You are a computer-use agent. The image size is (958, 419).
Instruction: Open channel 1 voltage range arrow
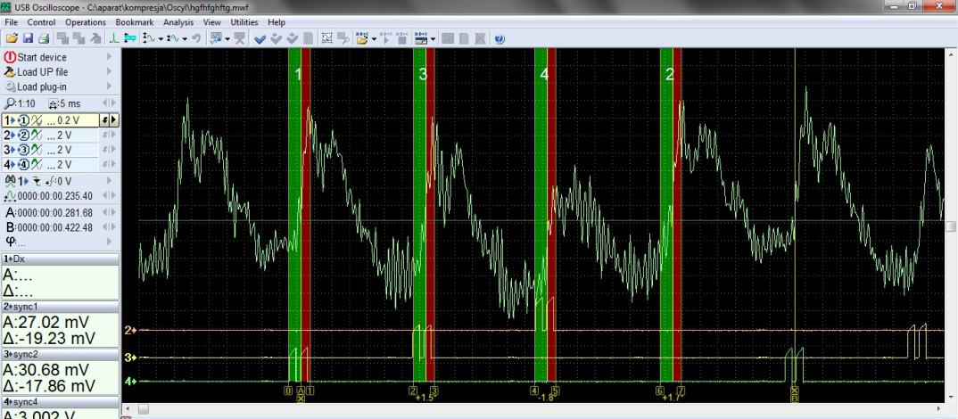[115, 119]
